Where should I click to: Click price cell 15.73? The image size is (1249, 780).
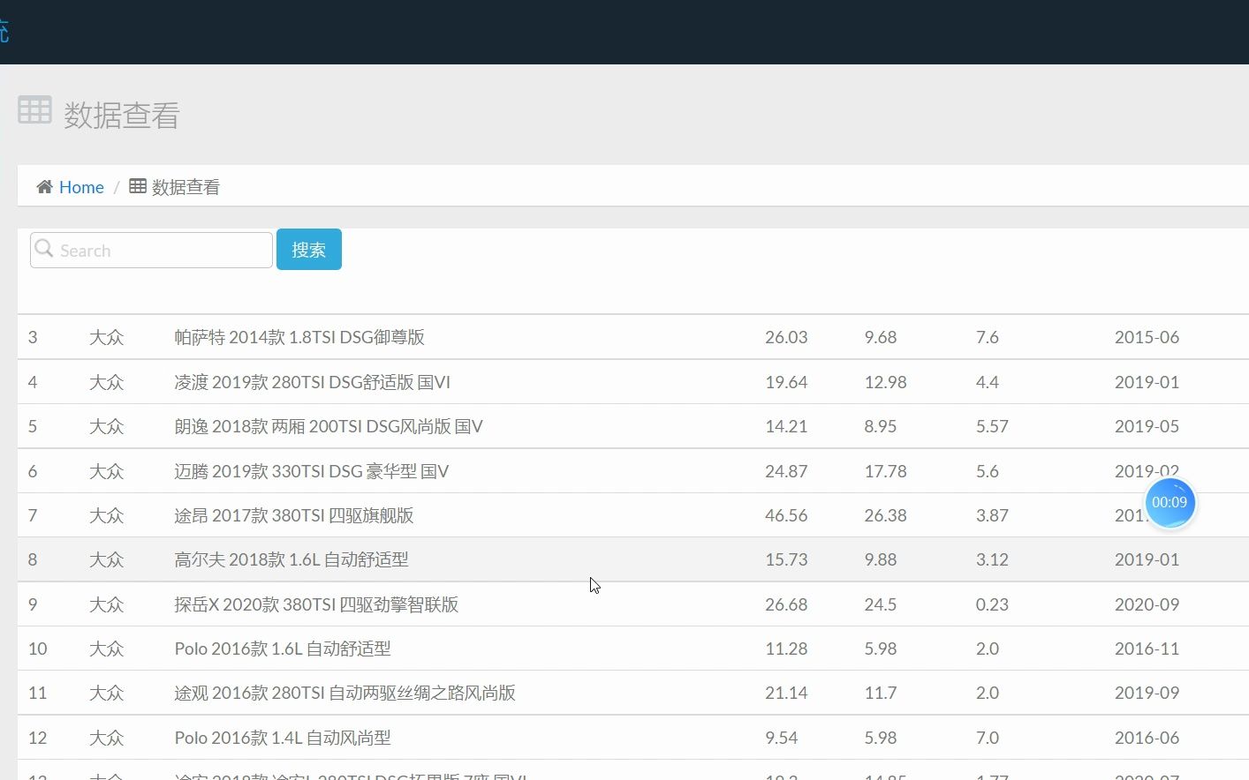tap(786, 559)
